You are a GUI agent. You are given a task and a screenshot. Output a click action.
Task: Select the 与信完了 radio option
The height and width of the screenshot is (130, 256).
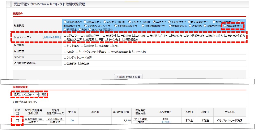[x=154, y=22]
